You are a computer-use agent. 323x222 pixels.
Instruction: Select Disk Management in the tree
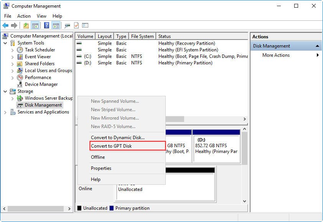(x=43, y=105)
